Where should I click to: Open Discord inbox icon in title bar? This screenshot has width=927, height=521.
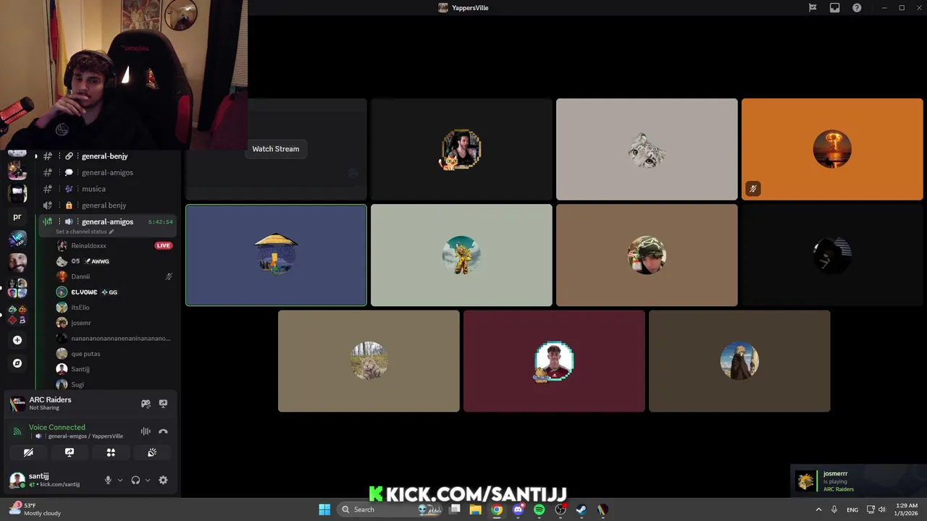(834, 8)
